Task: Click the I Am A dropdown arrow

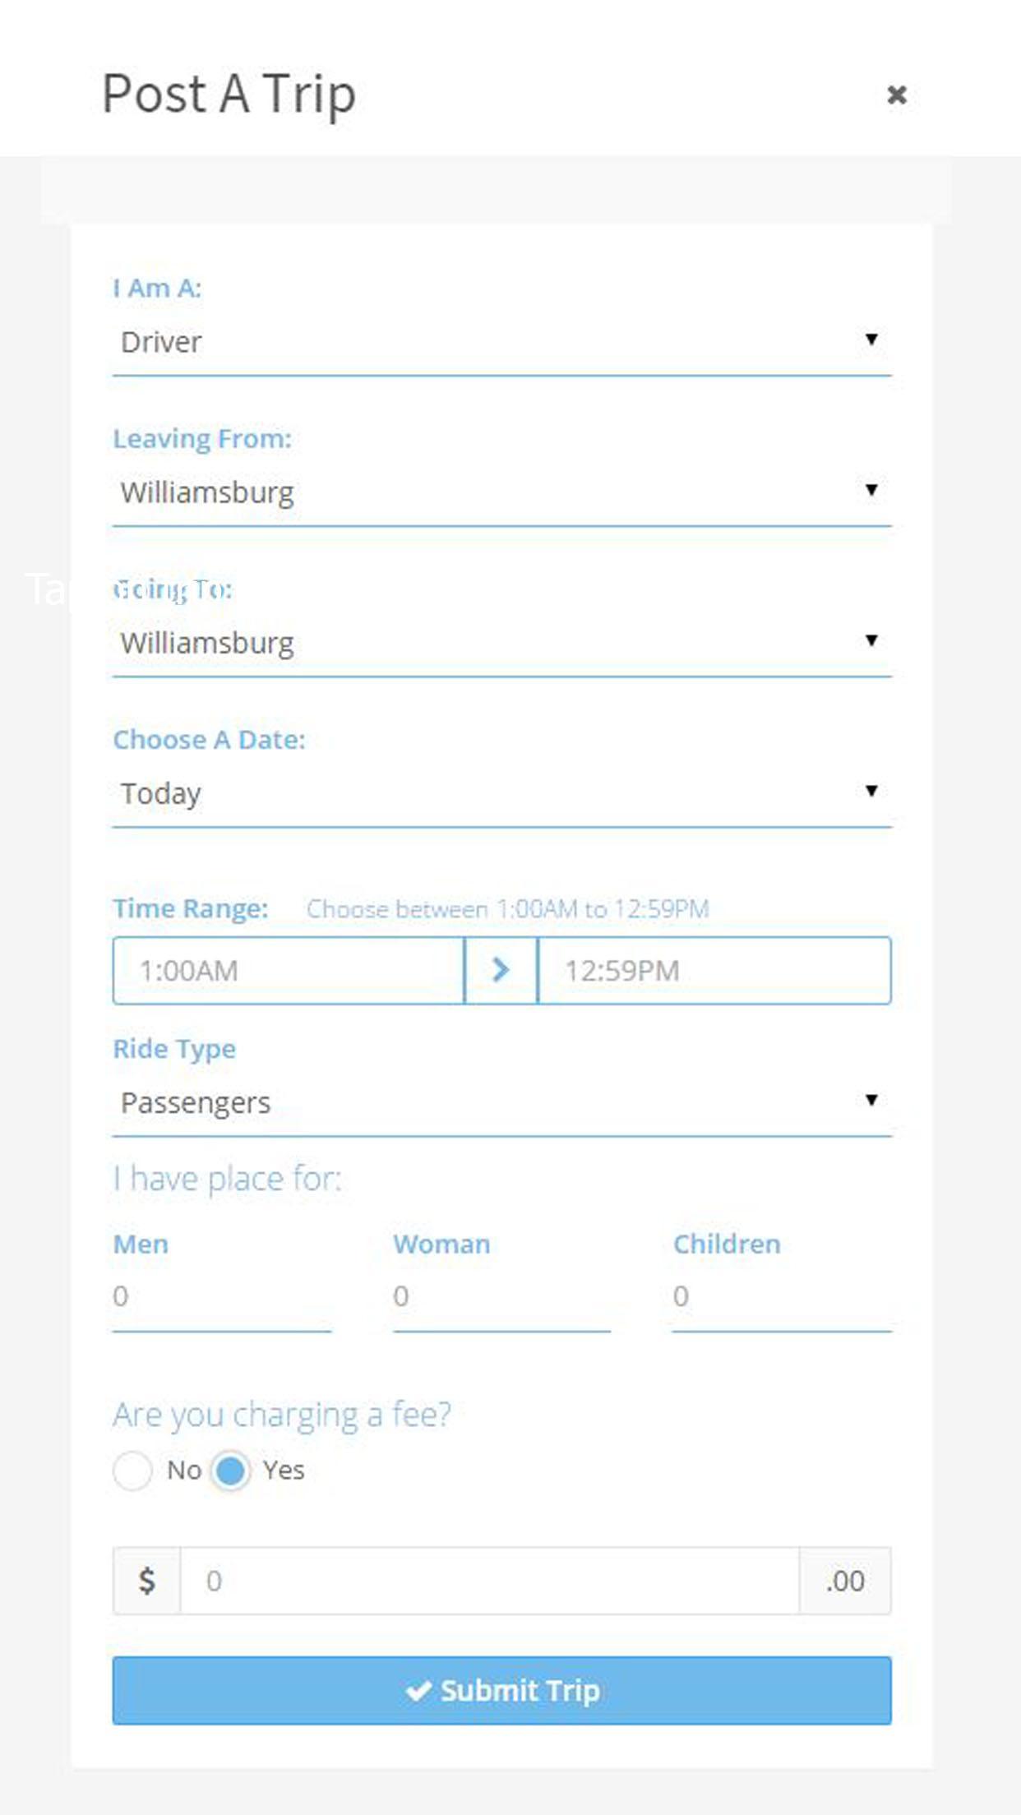Action: point(871,339)
